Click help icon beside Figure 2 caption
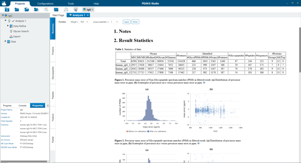Screen dimensions: 301x163 point(198,143)
